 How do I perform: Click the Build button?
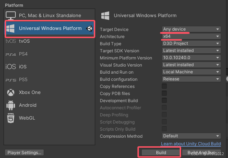161,153
